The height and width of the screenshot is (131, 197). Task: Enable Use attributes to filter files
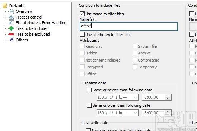(82, 34)
